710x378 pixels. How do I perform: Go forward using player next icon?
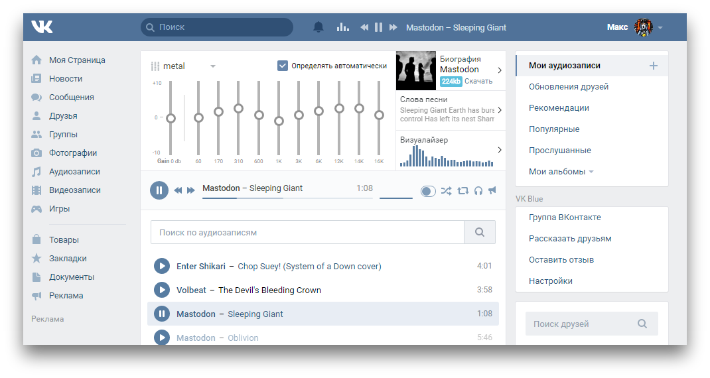click(191, 190)
